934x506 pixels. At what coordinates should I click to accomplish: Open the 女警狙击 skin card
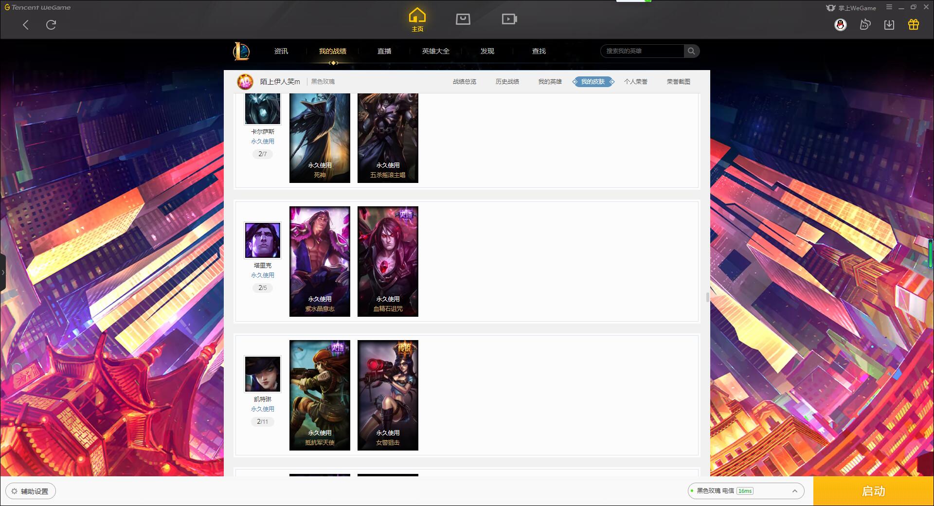coord(388,396)
